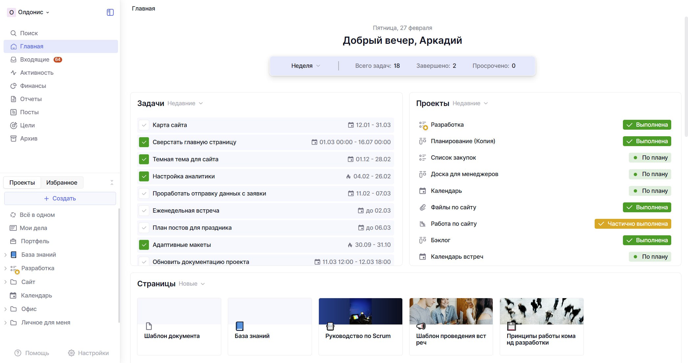Viewport: 688px width, 363px height.
Task: Expand the 'База знаний' tree item
Action: pos(5,255)
